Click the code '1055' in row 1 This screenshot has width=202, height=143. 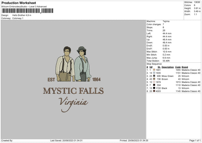(x=178, y=70)
